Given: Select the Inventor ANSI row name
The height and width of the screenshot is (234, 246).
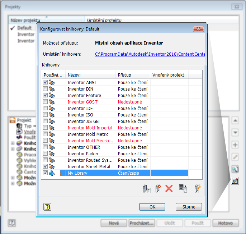Looking at the screenshot, I should (x=82, y=82).
